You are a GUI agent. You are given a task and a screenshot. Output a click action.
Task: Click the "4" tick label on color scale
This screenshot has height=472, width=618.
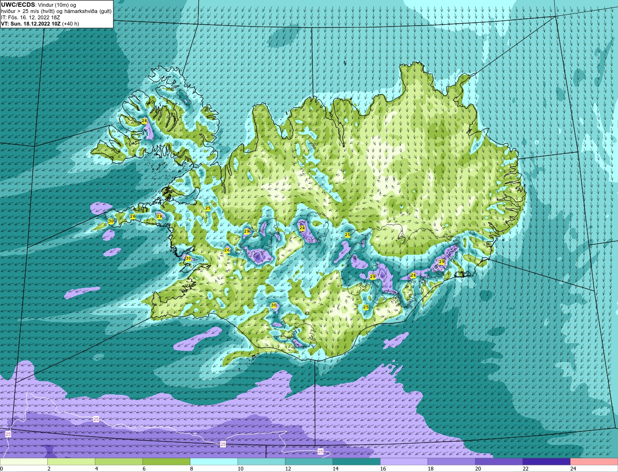pos(97,468)
